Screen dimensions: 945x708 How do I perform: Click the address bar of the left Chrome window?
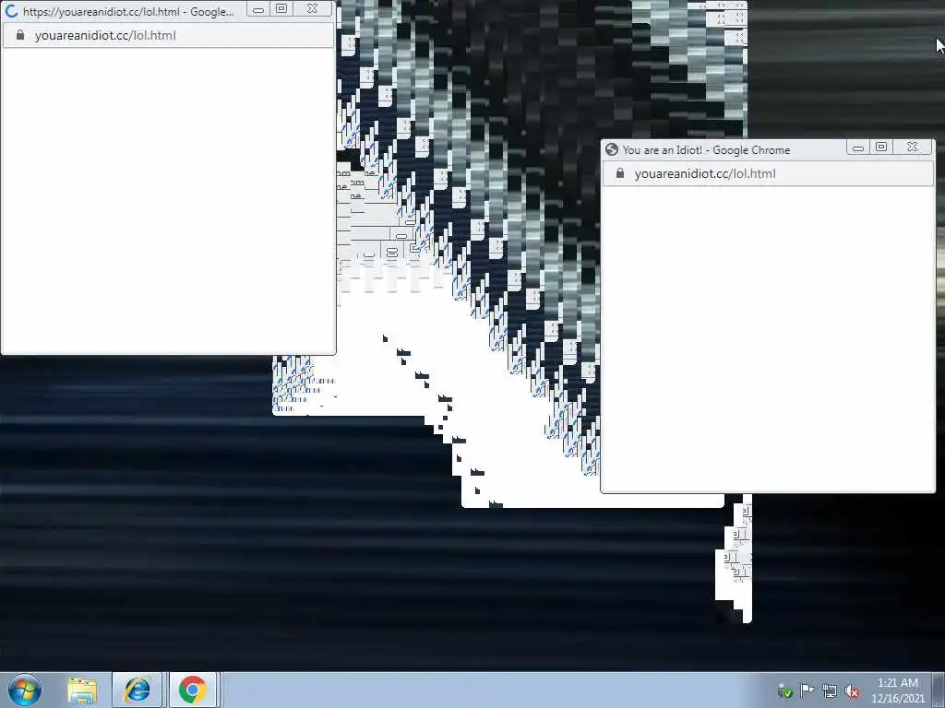coord(168,36)
